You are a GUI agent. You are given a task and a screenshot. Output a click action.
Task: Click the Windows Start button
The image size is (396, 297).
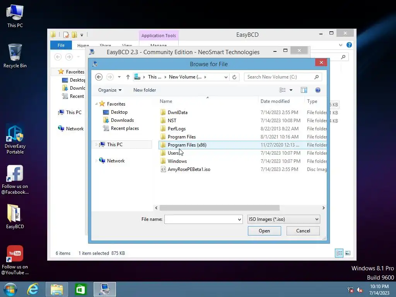10,289
